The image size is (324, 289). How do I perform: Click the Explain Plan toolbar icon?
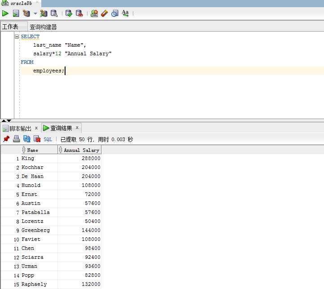[26, 13]
